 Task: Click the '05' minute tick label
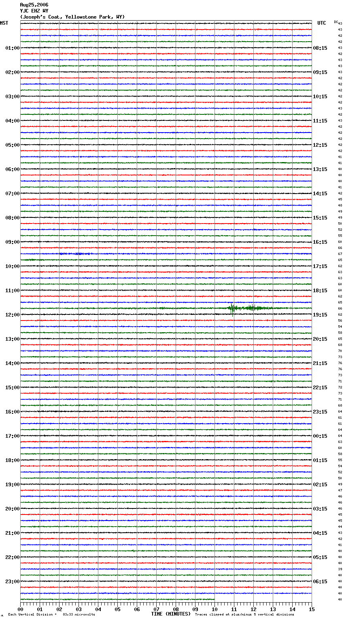pyautogui.click(x=117, y=609)
